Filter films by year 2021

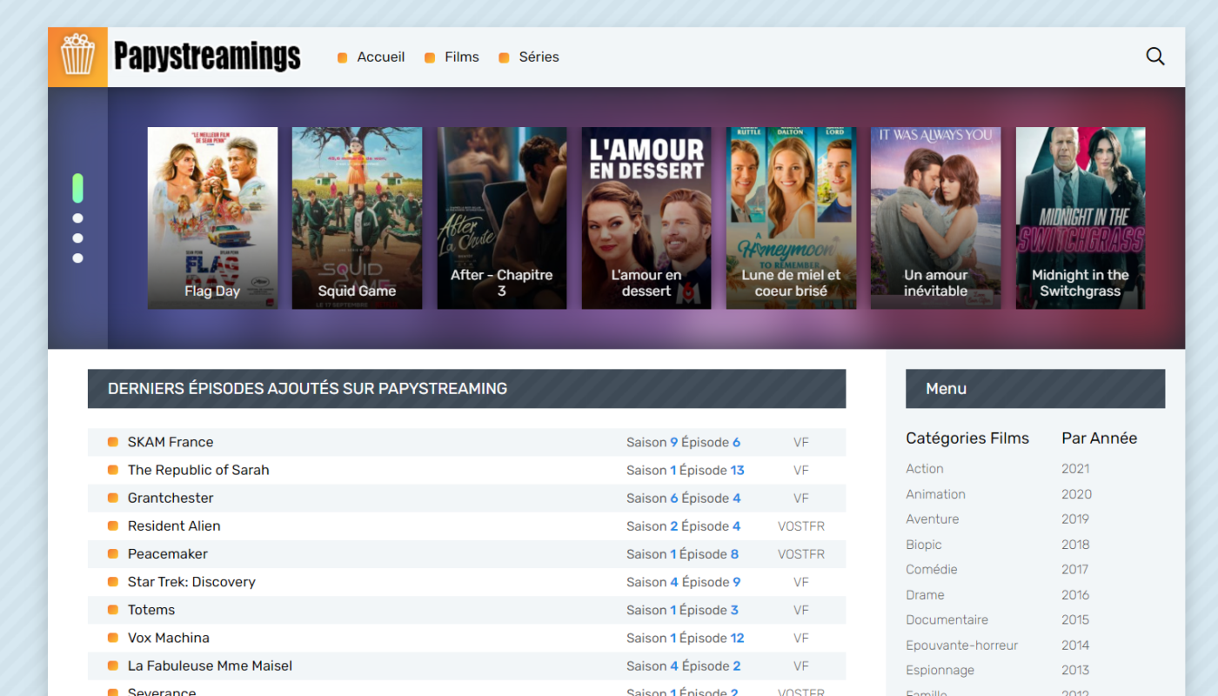pos(1075,469)
